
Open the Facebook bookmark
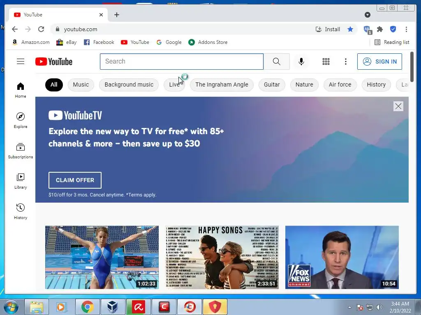coord(99,42)
